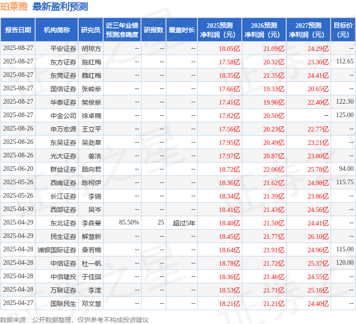This screenshot has width=356, height=324.
Task: Click 26.10亿 profit forecast for 民生证券
Action: pos(318,237)
